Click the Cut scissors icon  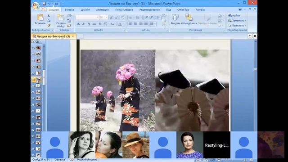pyautogui.click(x=49, y=16)
